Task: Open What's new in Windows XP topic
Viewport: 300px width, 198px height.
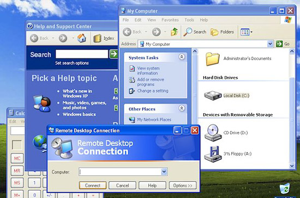Action: [x=77, y=94]
